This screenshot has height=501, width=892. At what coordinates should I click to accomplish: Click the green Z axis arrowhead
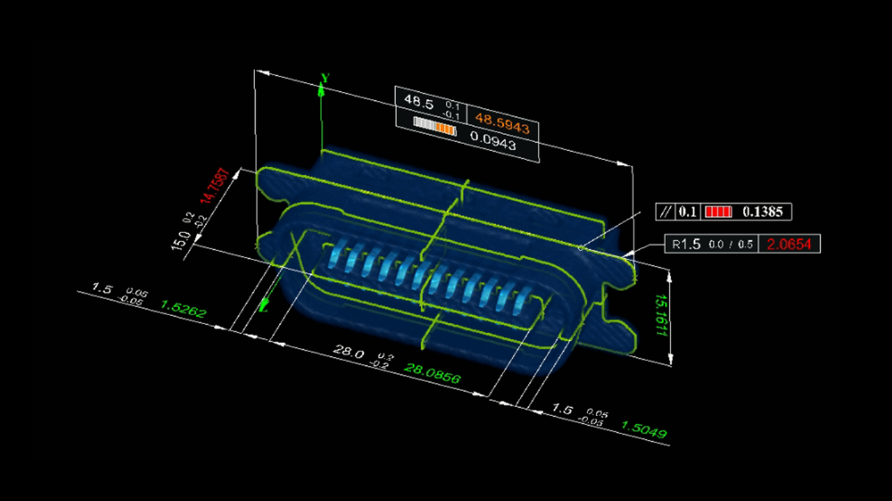coord(265,304)
